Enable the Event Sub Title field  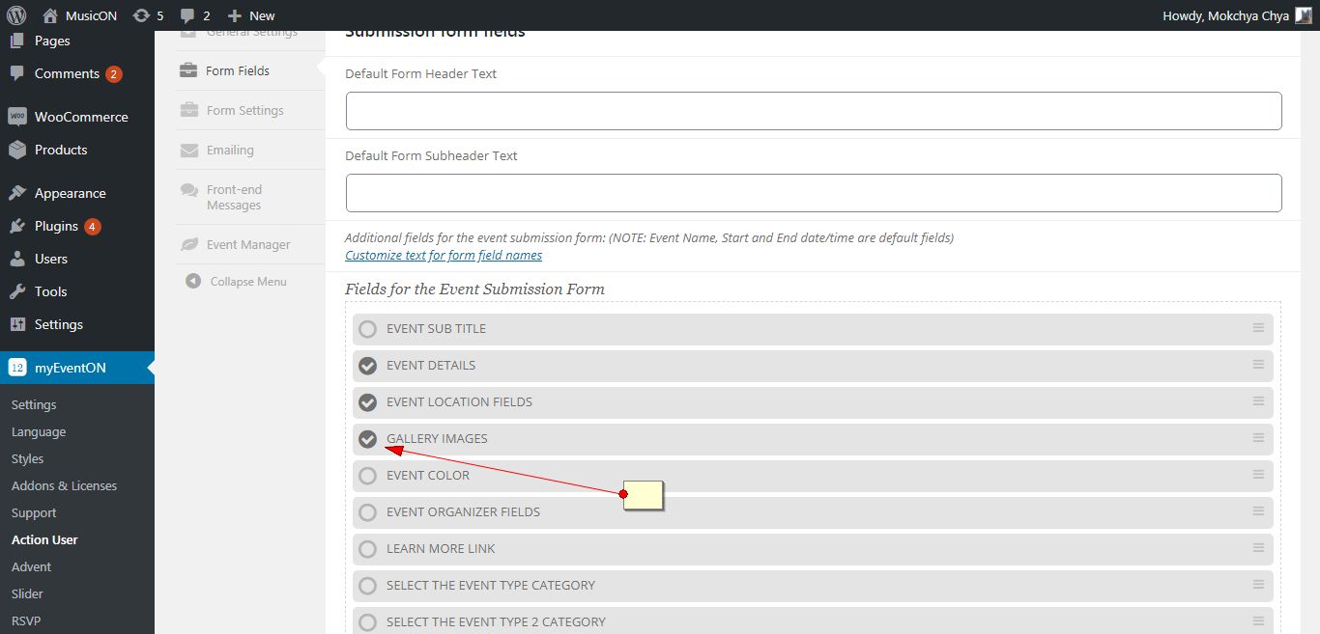pyautogui.click(x=367, y=329)
